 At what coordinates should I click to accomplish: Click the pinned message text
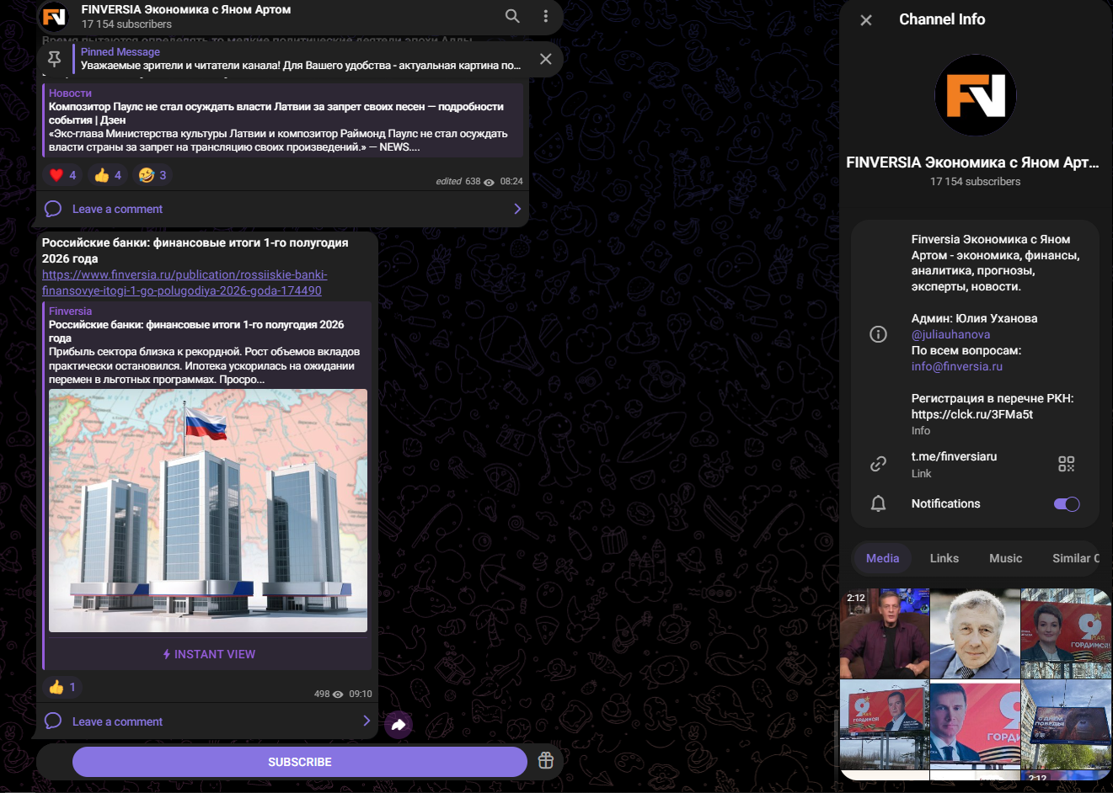click(x=301, y=66)
